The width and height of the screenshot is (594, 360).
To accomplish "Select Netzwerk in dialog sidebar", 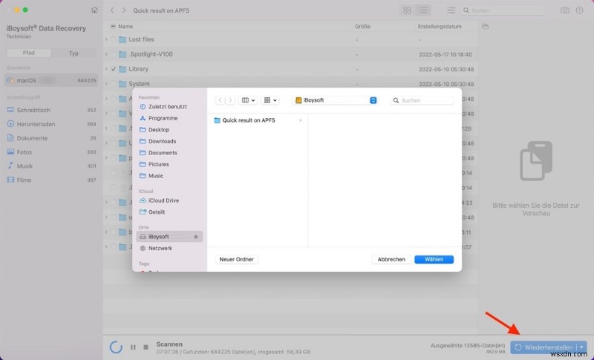I will (x=168, y=249).
